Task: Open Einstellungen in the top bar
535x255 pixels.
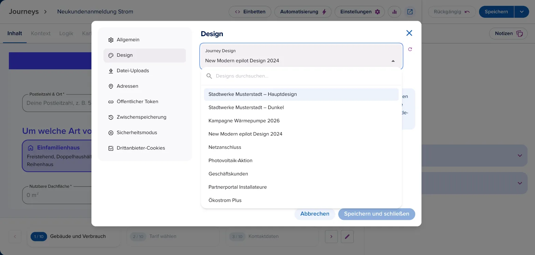Action: tap(360, 12)
